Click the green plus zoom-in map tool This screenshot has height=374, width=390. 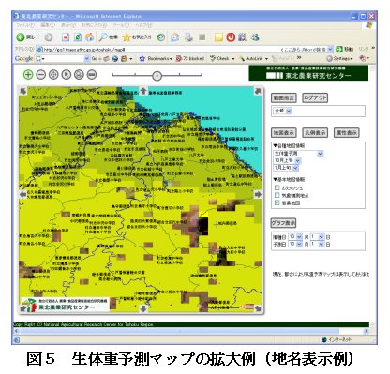pos(28,74)
